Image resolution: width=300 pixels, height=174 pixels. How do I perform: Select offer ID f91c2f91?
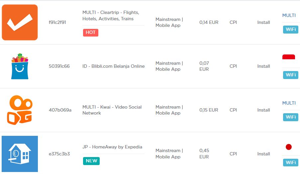57,22
